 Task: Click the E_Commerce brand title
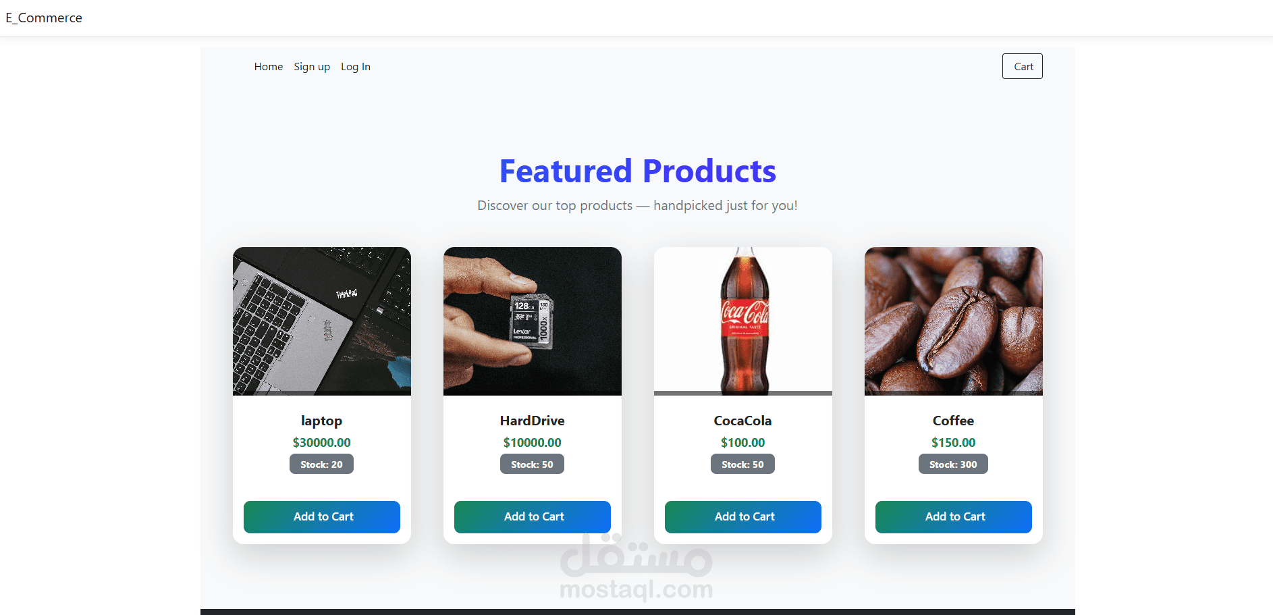[44, 18]
